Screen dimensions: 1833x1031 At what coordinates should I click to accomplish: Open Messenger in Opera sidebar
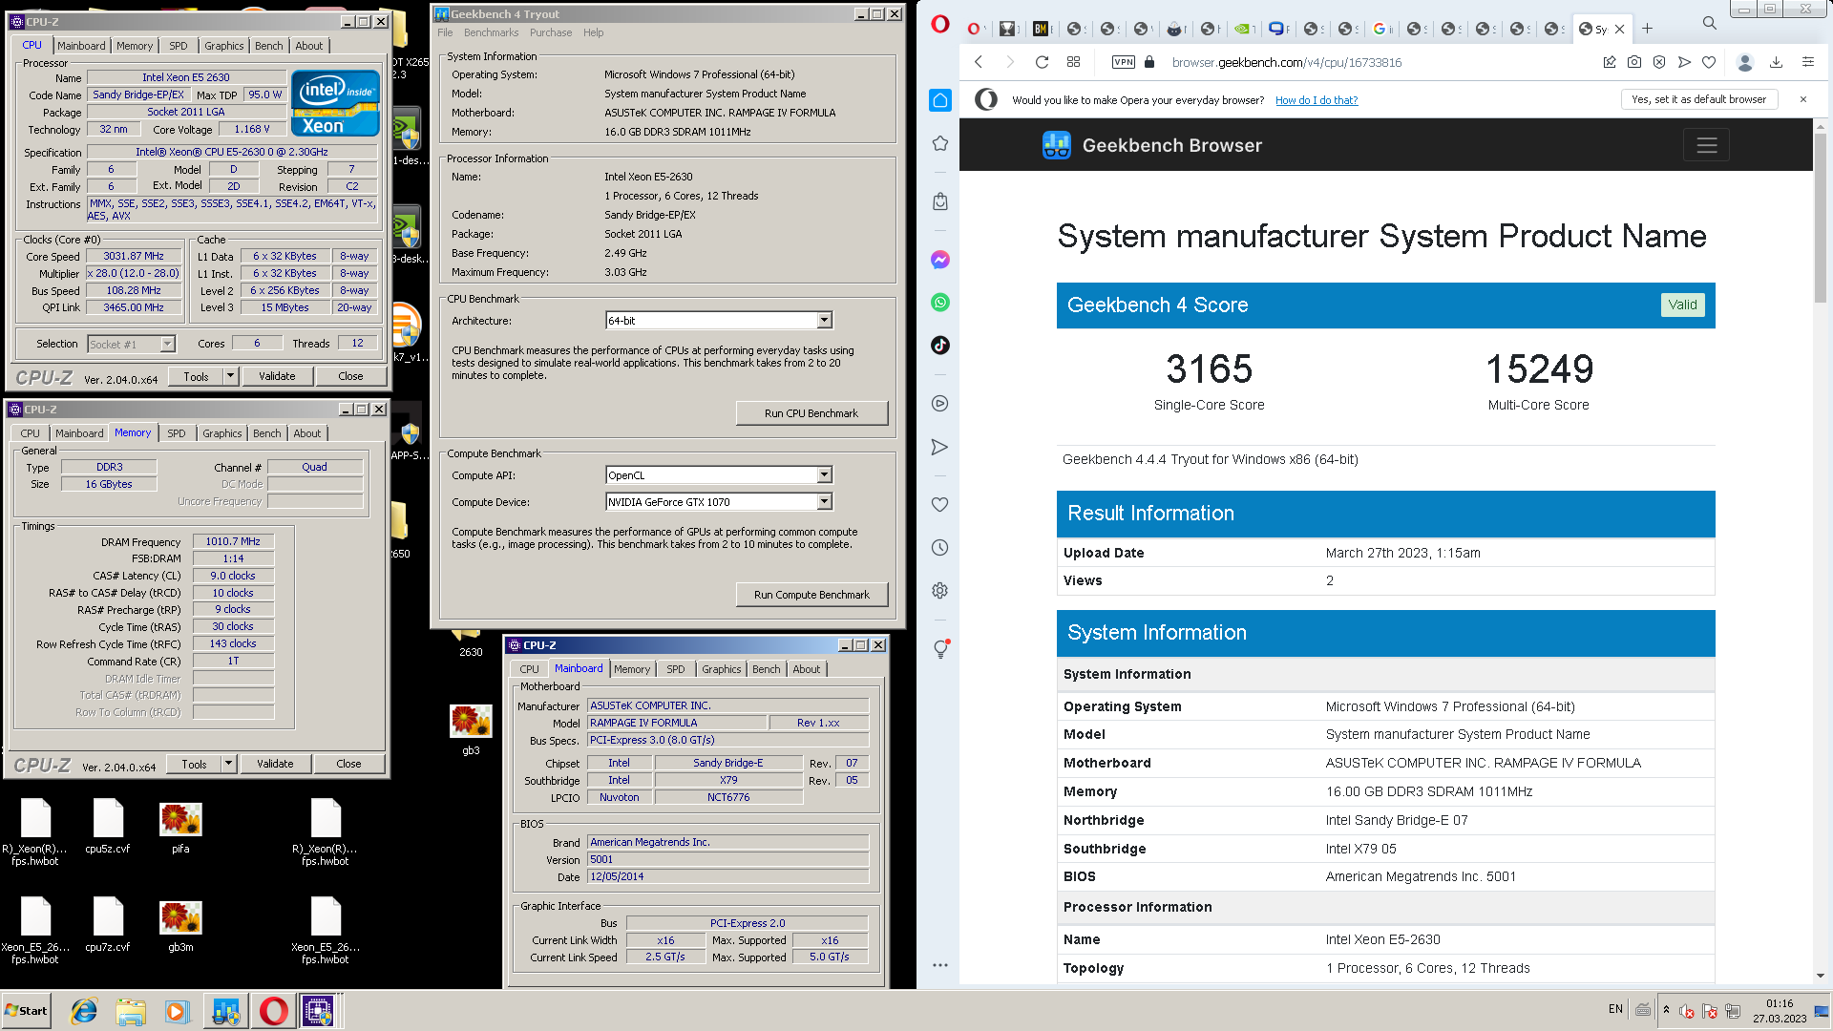click(940, 260)
